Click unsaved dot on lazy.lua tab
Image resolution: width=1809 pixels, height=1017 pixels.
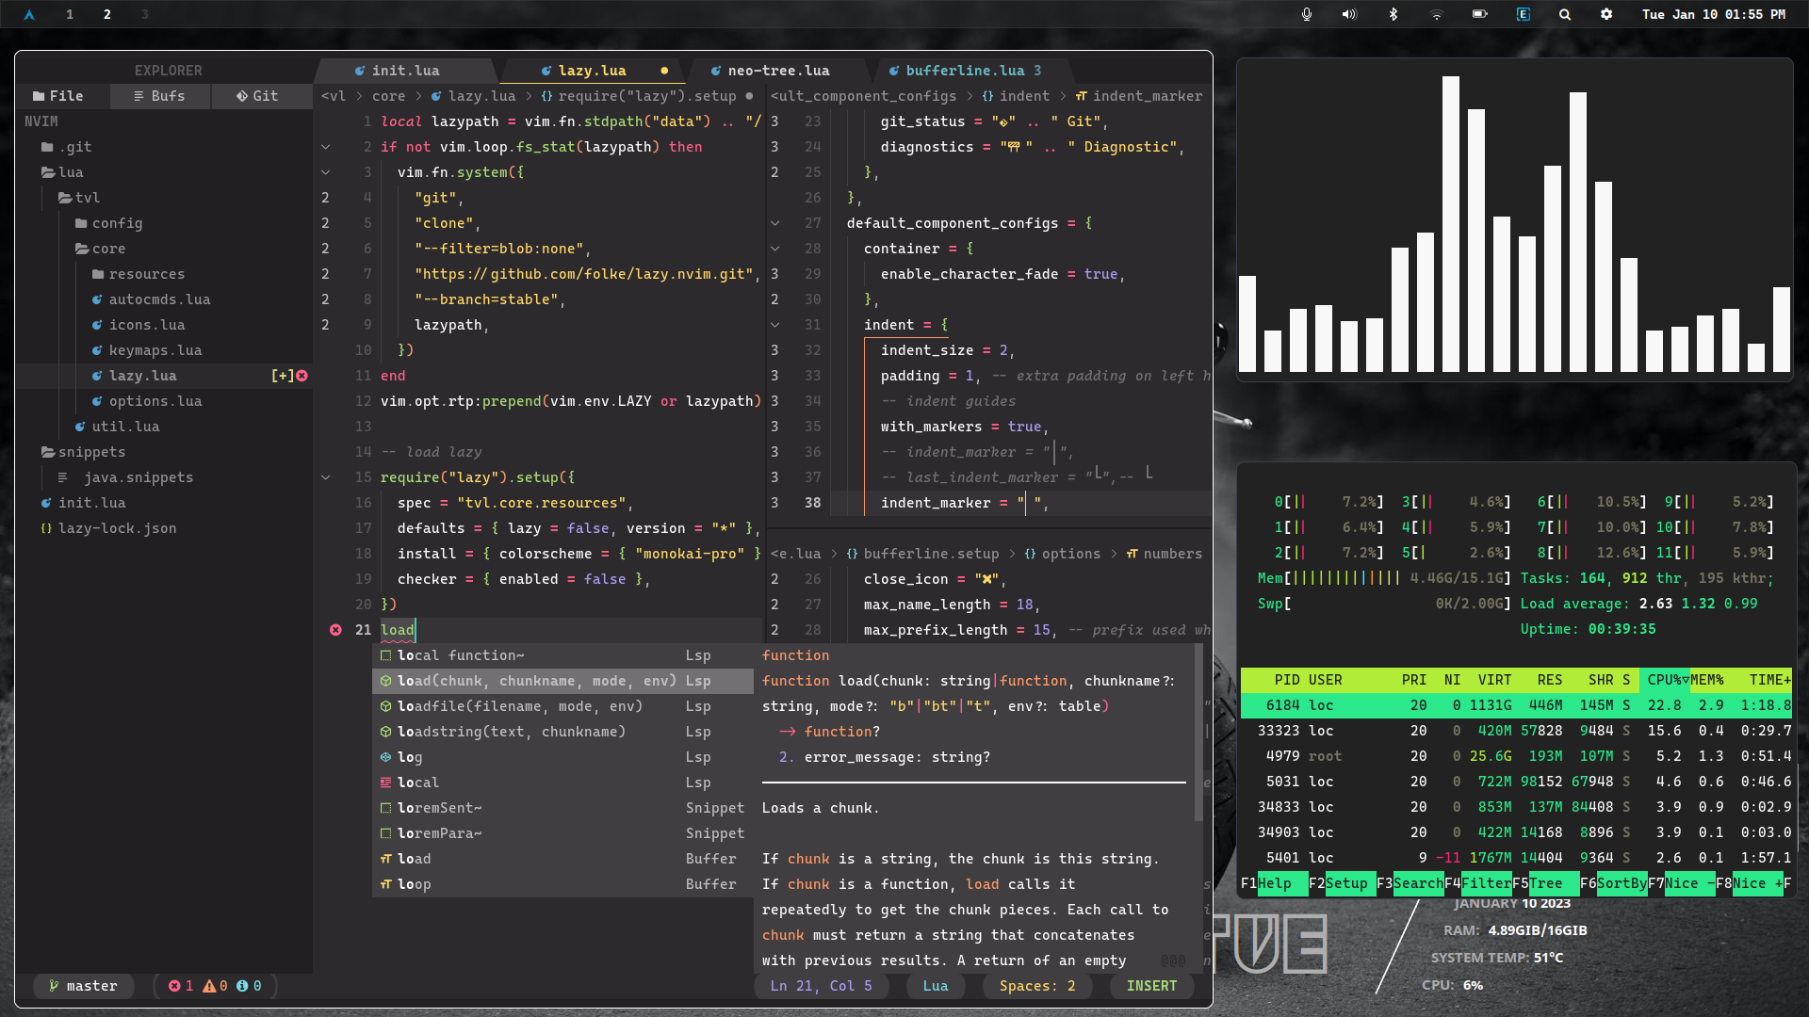664,71
